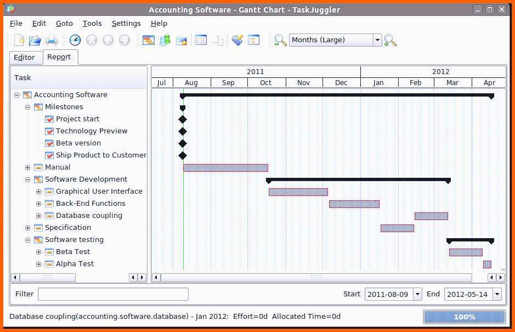This screenshot has height=332, width=515.
Task: Click the clock Schedule project icon
Action: click(75, 41)
